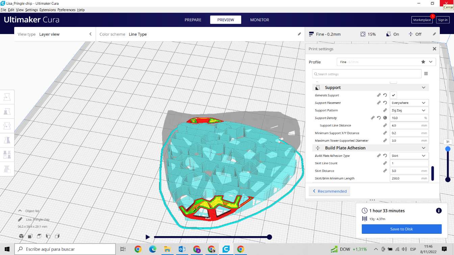Screen dimensions: 454x255
Task: Click the Search settings field
Action: pos(367,74)
